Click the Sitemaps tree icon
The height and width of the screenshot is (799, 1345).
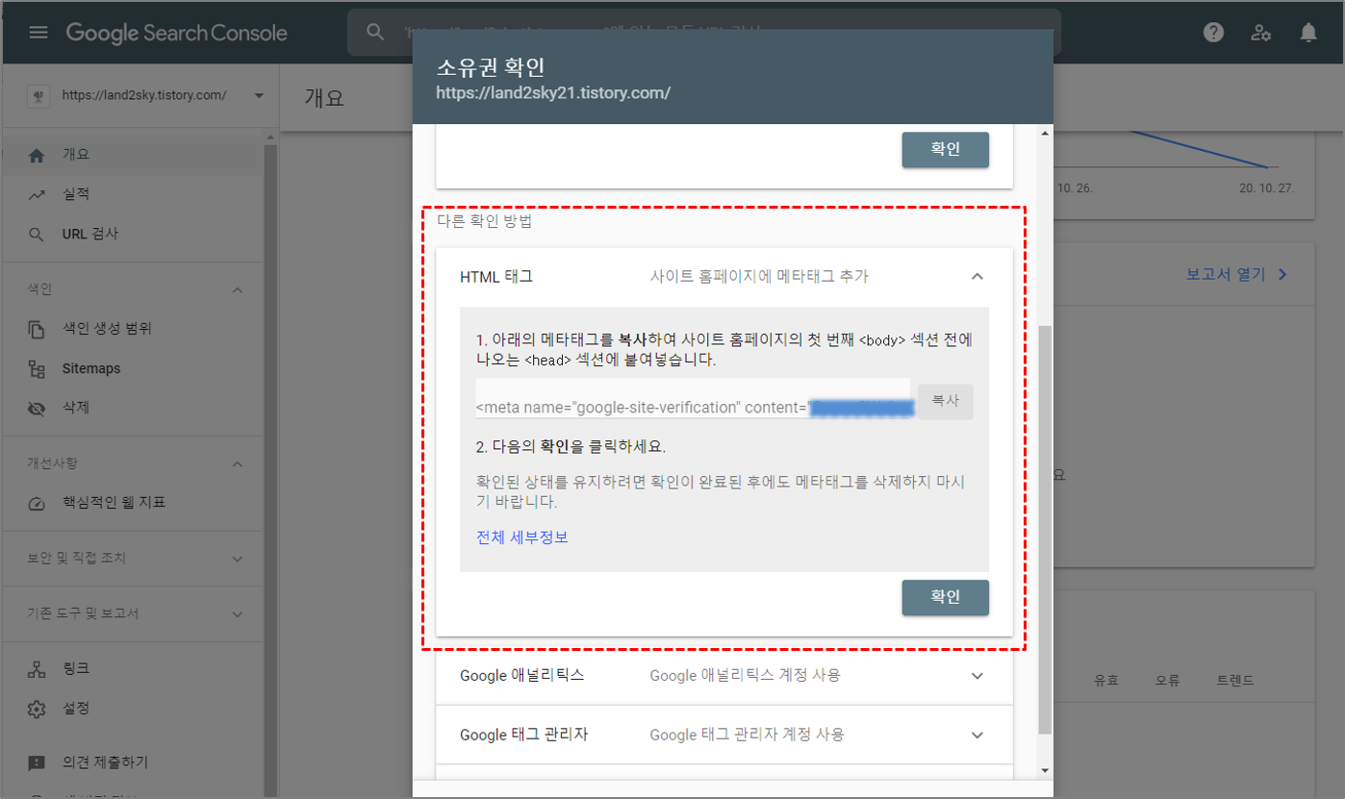[37, 368]
